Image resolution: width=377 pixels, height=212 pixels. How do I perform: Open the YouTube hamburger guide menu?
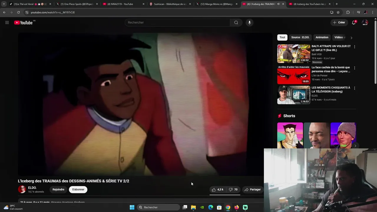pyautogui.click(x=7, y=22)
